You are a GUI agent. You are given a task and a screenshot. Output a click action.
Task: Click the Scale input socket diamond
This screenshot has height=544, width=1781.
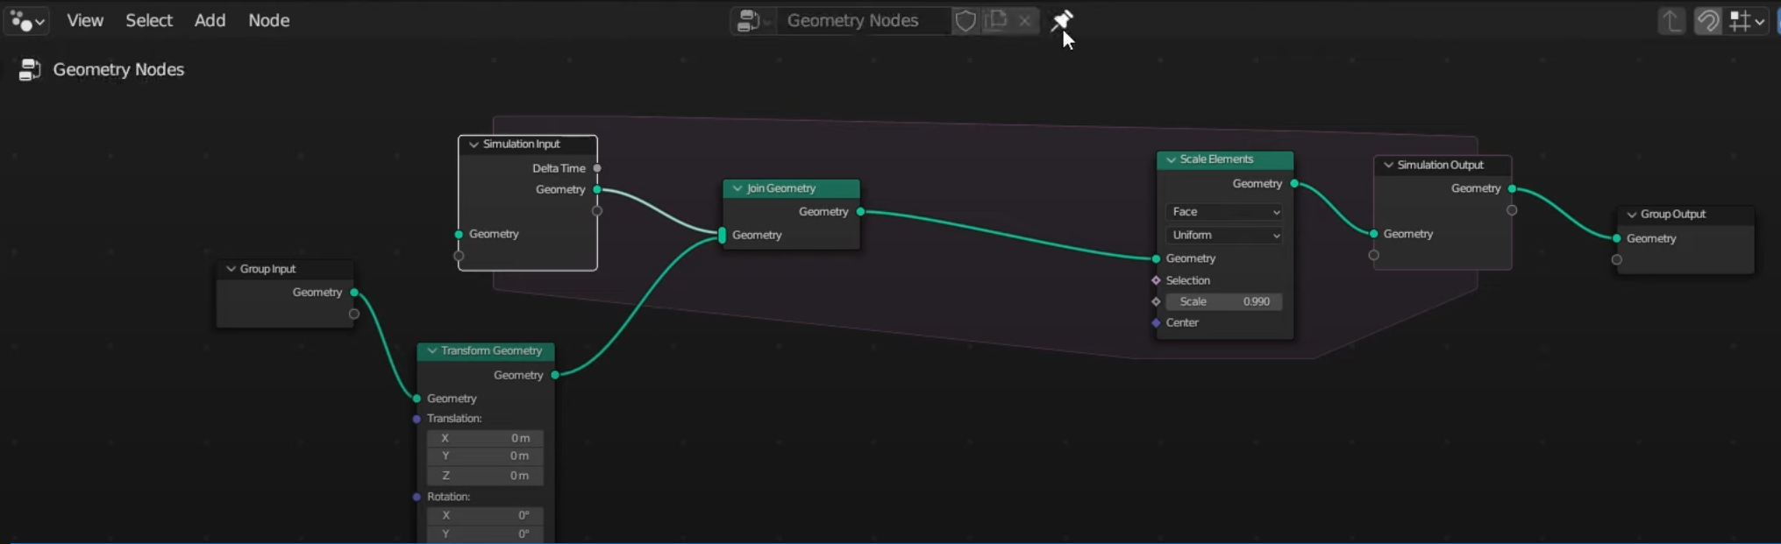pyautogui.click(x=1156, y=301)
